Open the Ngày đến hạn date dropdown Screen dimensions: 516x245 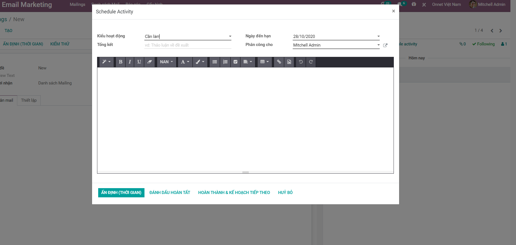[378, 37]
